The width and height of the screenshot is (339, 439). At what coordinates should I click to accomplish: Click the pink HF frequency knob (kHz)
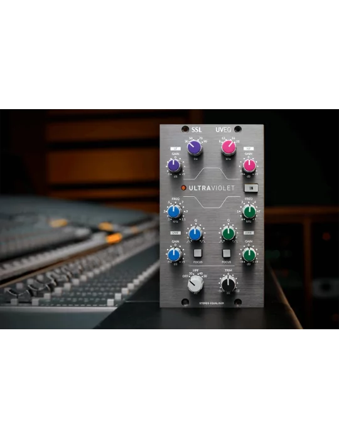229,147
